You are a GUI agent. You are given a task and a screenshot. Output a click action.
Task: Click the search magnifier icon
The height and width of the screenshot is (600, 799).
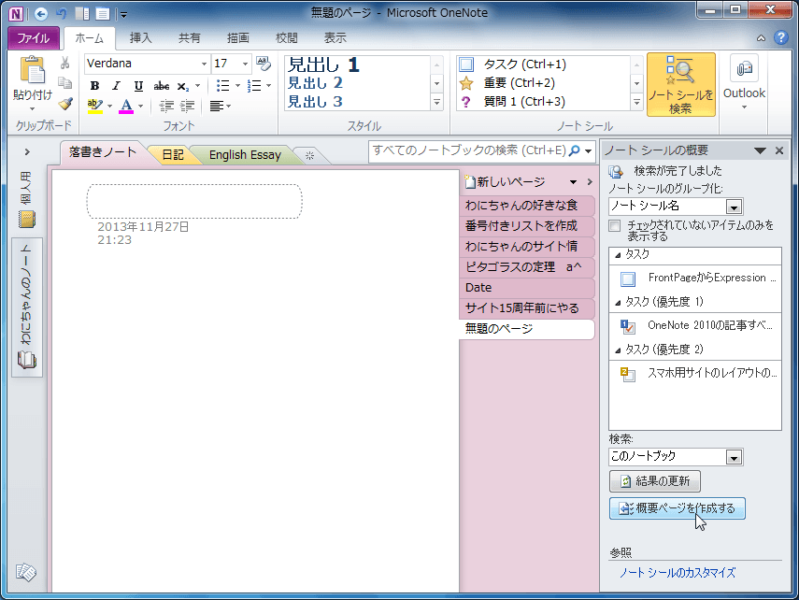(575, 150)
